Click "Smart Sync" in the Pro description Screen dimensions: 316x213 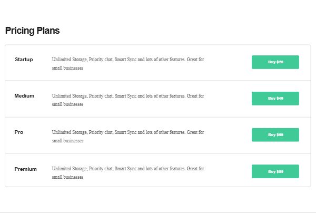pyautogui.click(x=125, y=132)
